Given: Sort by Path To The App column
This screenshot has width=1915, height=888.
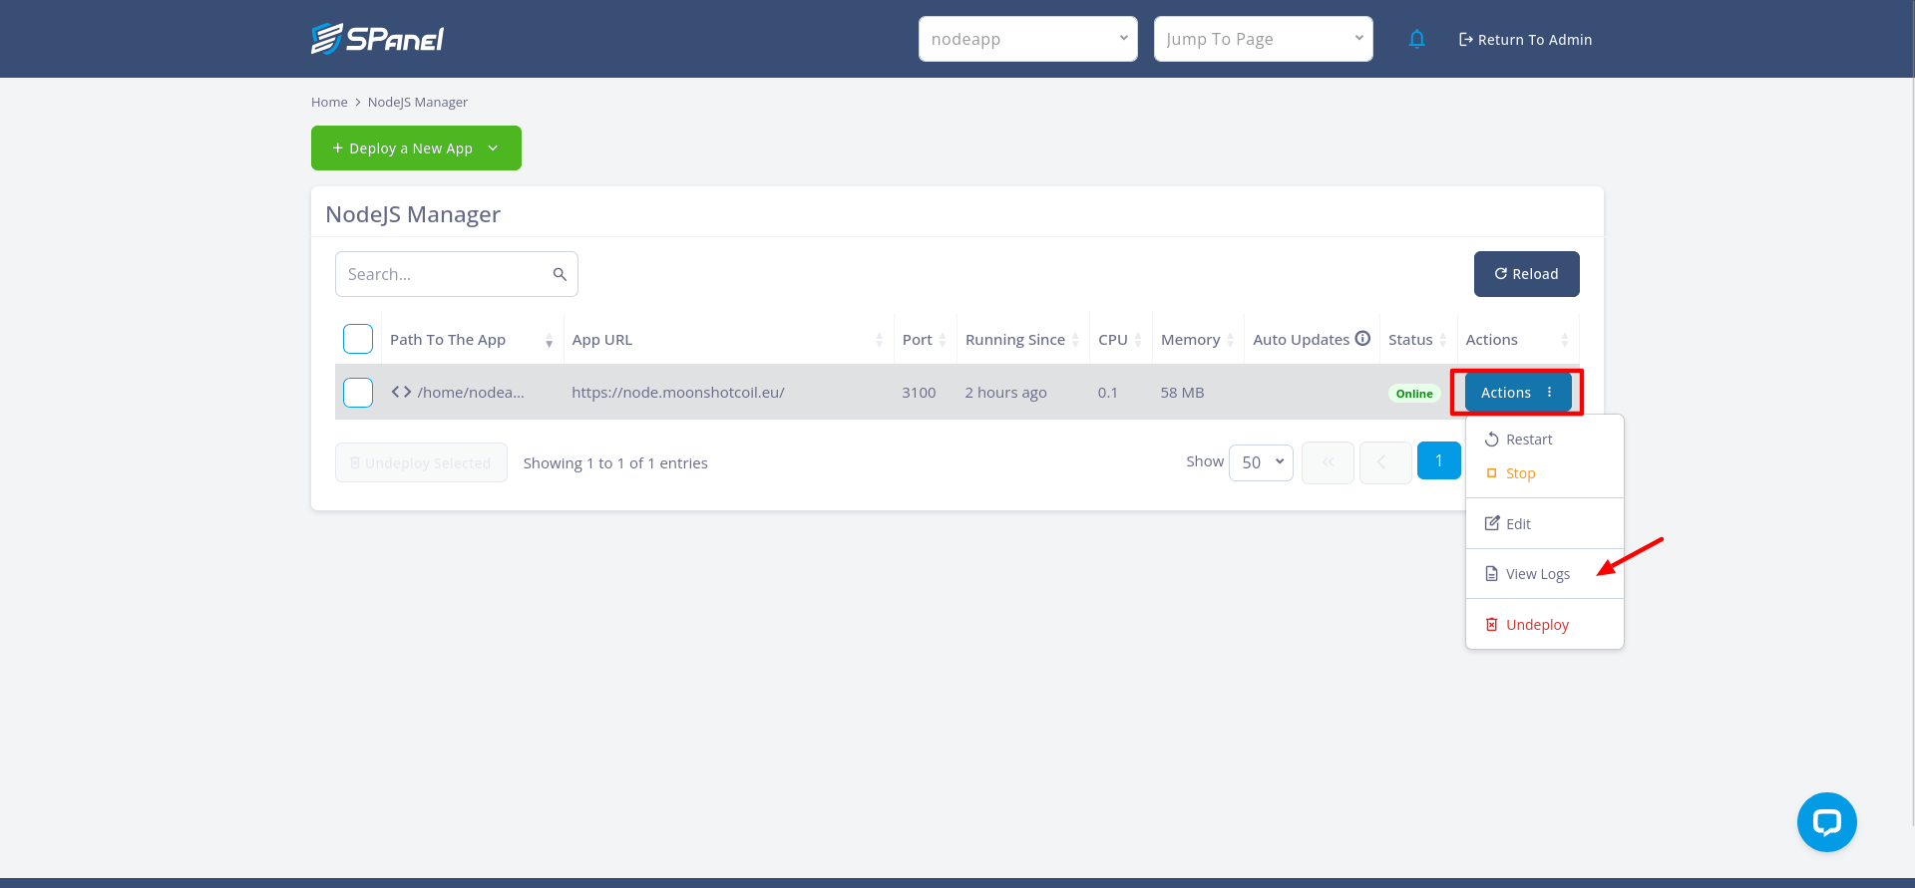Looking at the screenshot, I should tap(472, 340).
